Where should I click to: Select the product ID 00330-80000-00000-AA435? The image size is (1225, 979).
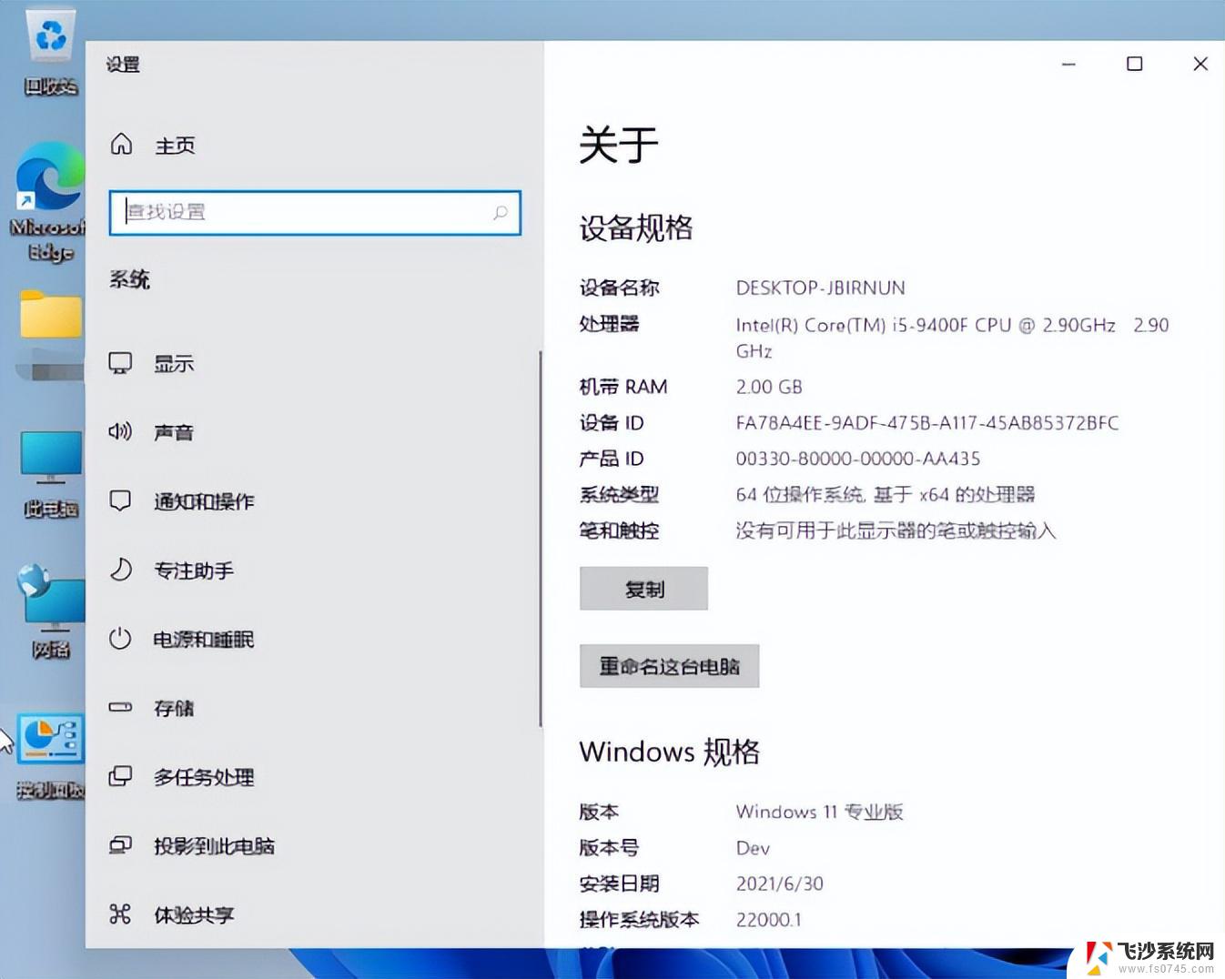click(857, 459)
